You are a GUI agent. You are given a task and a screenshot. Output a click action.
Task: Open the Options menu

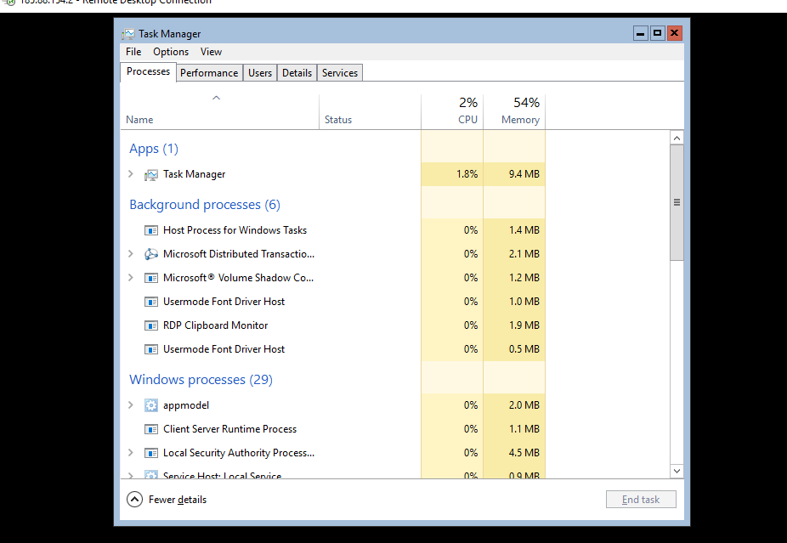[171, 52]
